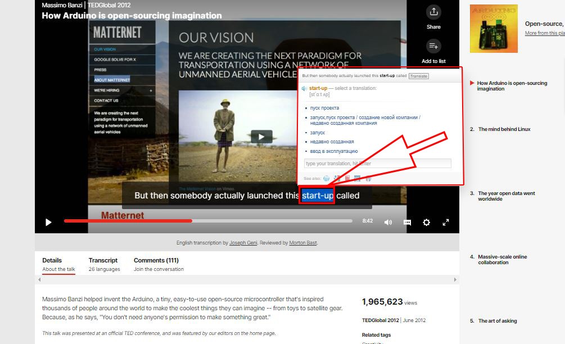Viewport: 565px width, 344px height.
Task: Seek on the video progress bar
Action: [x=208, y=221]
